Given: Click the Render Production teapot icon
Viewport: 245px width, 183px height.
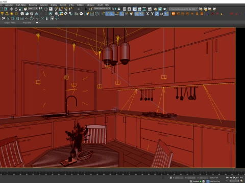Looking at the screenshot, I should pyautogui.click(x=165, y=9).
